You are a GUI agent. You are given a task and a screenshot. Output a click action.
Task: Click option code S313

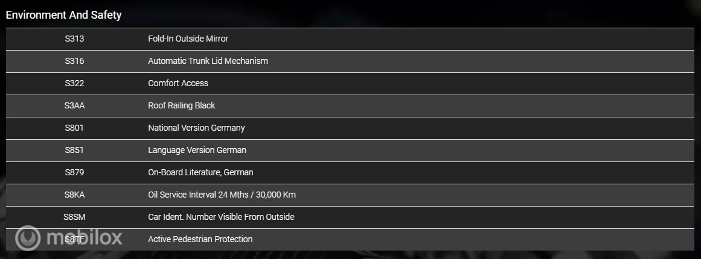coord(74,39)
